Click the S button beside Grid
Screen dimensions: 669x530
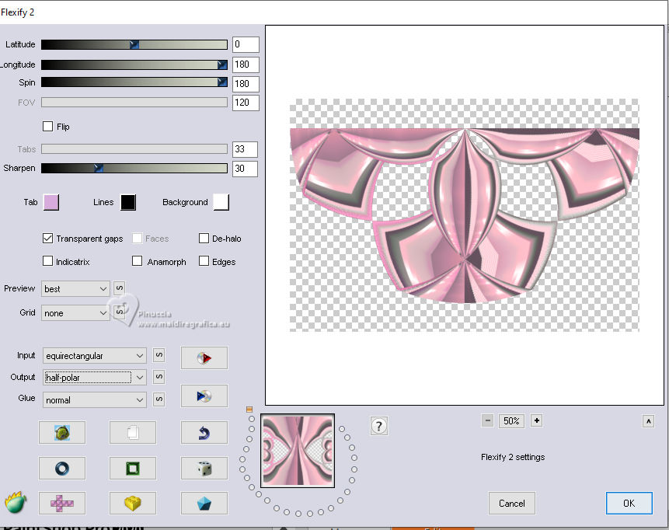(120, 312)
